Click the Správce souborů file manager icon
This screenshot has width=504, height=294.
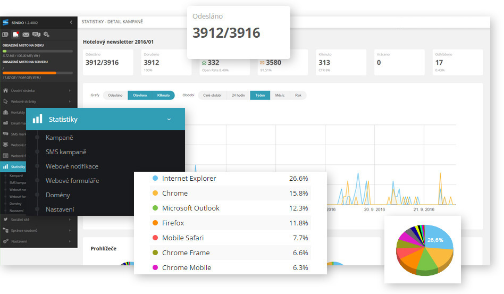tap(5, 230)
